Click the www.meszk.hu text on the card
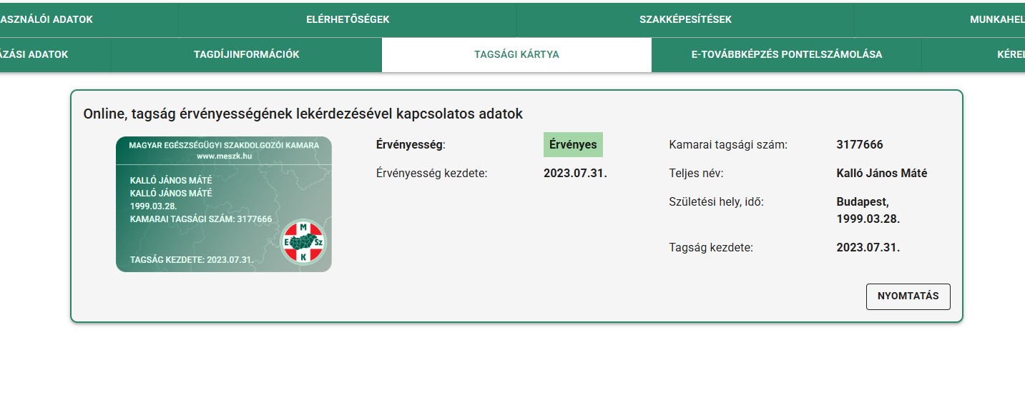Screen dimensions: 1025x395 223,156
